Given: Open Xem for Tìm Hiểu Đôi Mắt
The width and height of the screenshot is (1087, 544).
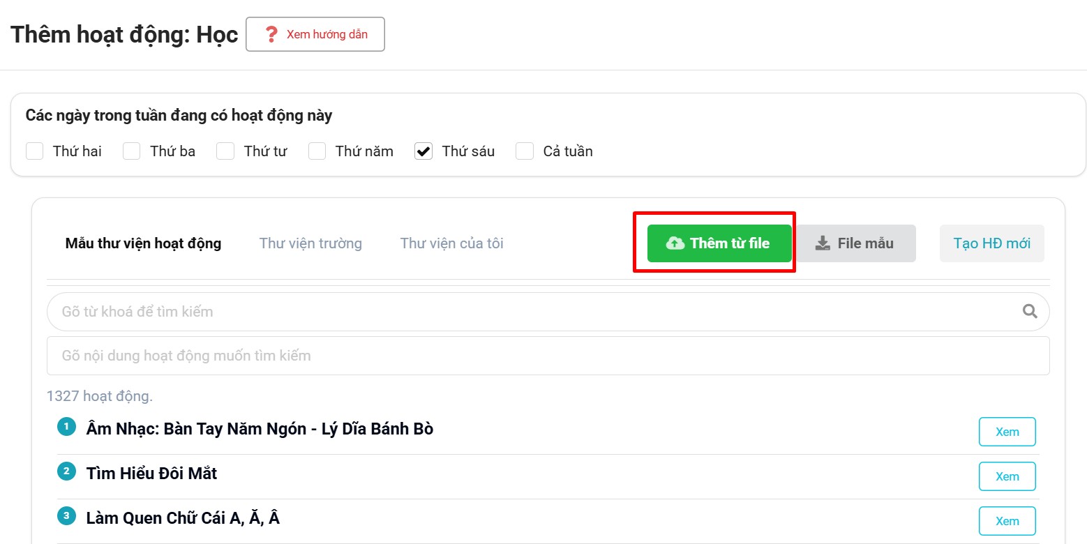Looking at the screenshot, I should [1007, 476].
